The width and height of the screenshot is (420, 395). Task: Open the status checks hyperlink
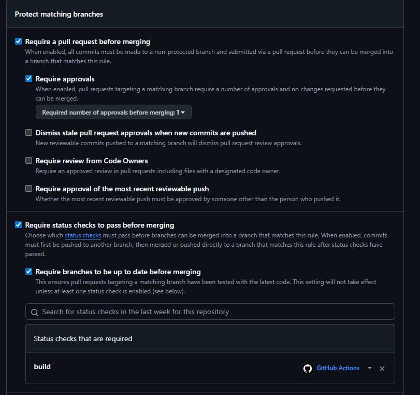83,235
